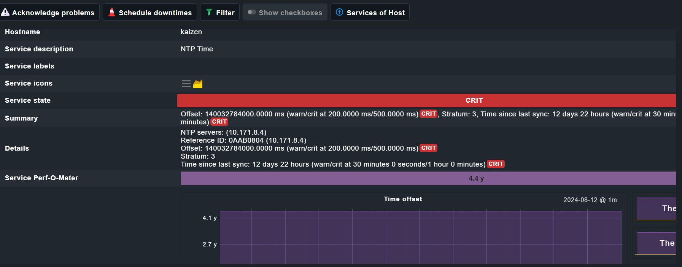Open the service action hamburger menu
The width and height of the screenshot is (682, 267).
[186, 84]
